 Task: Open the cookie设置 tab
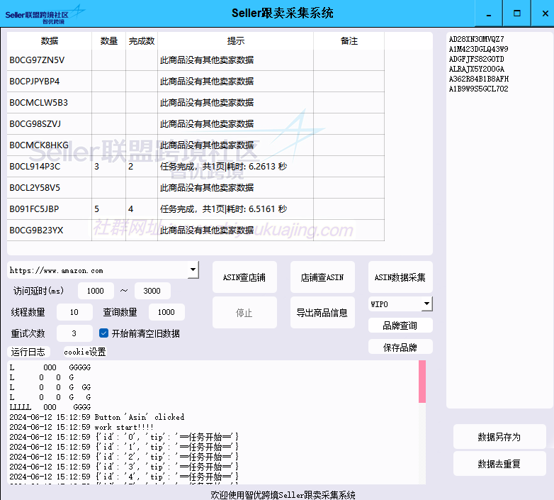pos(85,352)
